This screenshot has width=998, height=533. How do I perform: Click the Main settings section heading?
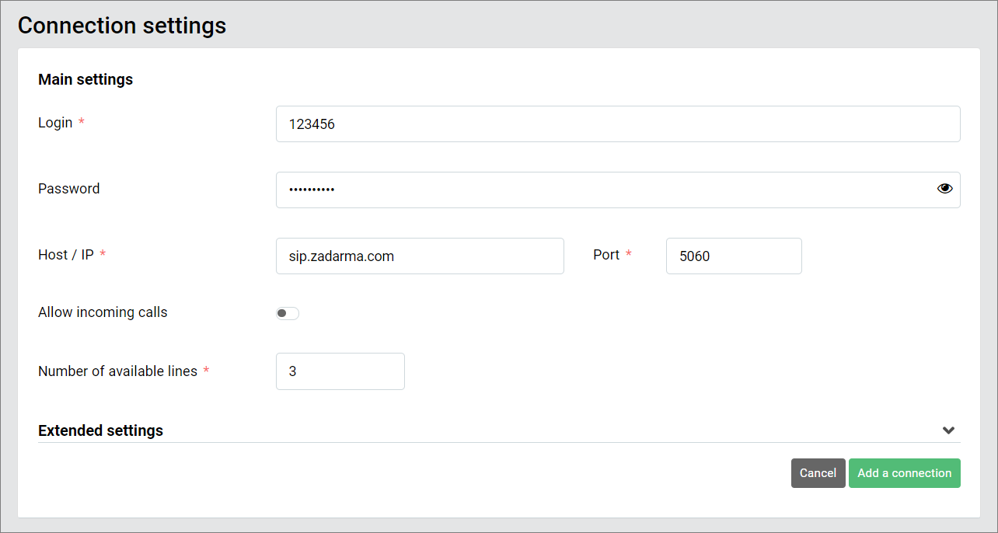pos(85,79)
